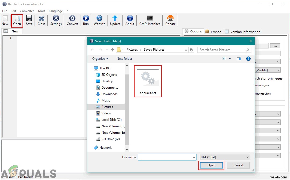Open the CMD-Interface

tap(150, 20)
